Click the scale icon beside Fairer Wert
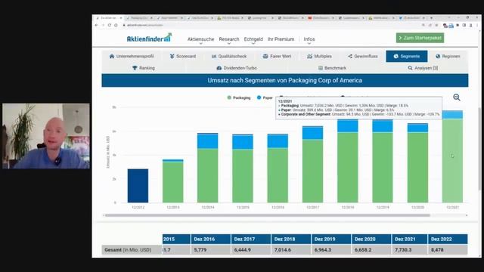Image resolution: width=484 pixels, height=272 pixels. pos(265,56)
